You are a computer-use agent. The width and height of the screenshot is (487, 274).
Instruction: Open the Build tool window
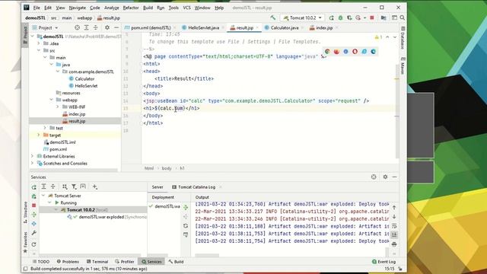tap(176, 262)
